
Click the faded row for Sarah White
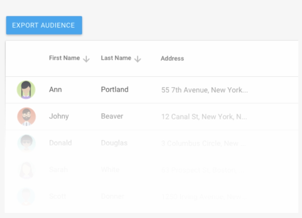tap(147, 169)
